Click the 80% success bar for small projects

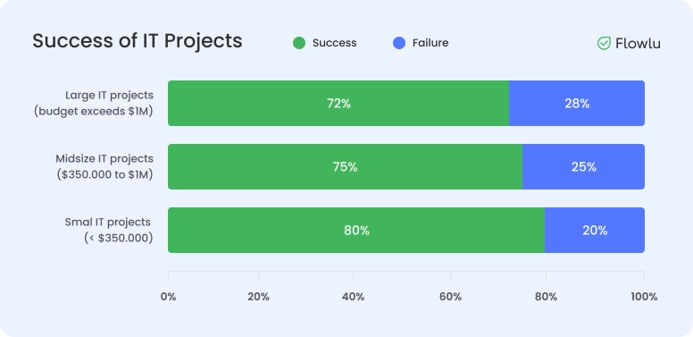356,231
